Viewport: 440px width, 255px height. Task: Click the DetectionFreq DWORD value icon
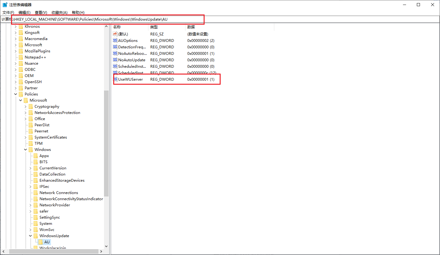pyautogui.click(x=115, y=47)
